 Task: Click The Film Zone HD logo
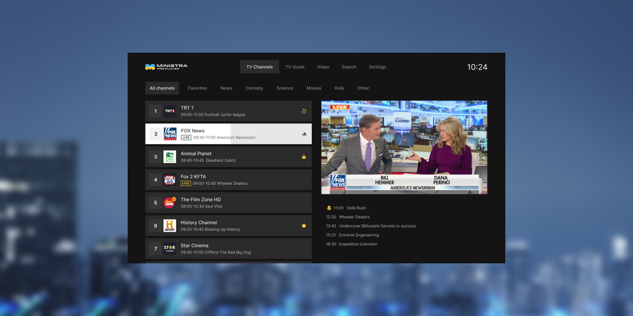[x=169, y=203]
